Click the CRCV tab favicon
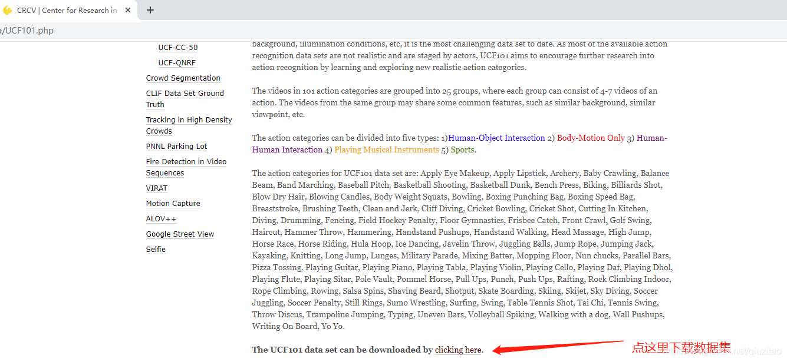787x362 pixels. click(8, 11)
